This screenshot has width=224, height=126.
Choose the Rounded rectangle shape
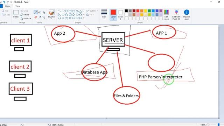[x=73, y=11]
